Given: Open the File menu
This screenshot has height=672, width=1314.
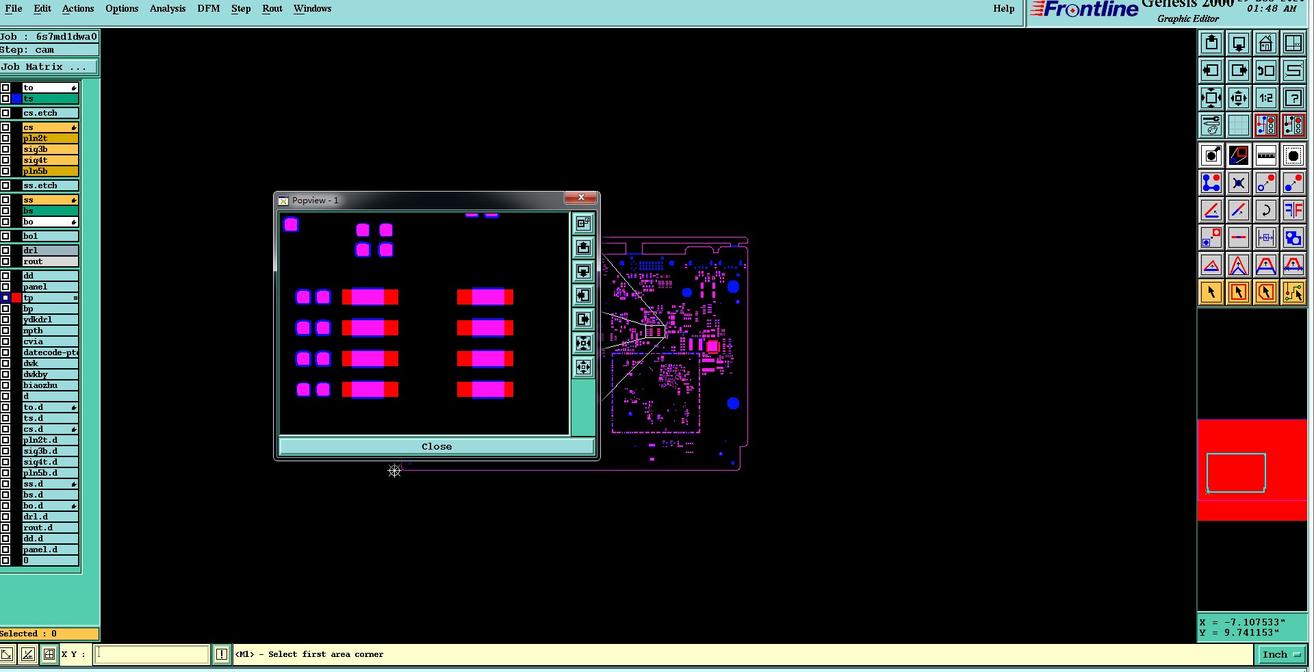Looking at the screenshot, I should coord(14,8).
